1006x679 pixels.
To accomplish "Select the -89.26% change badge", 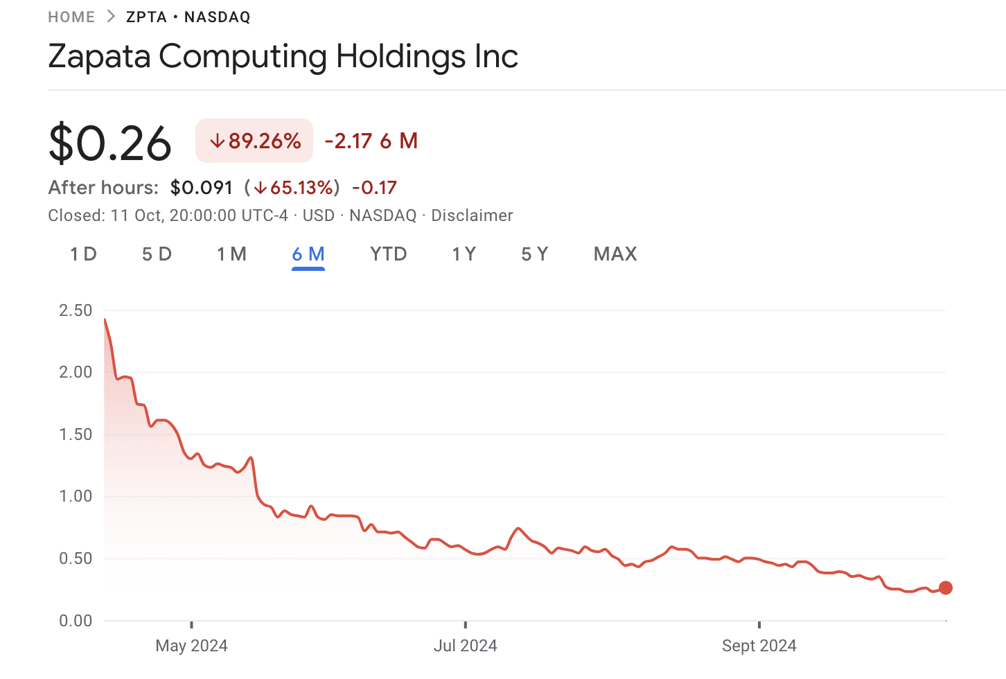I will [254, 140].
